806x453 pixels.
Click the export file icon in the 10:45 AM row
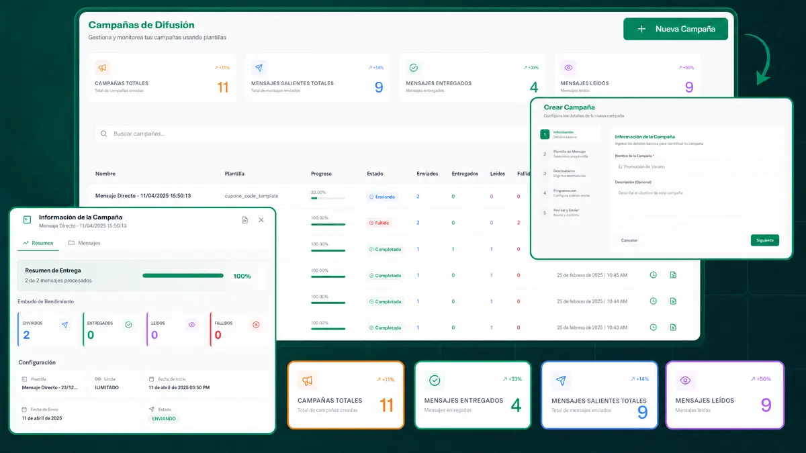coord(673,274)
